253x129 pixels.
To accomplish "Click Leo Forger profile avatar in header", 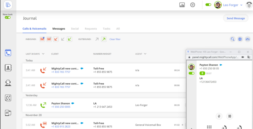I will pyautogui.click(x=218, y=5).
